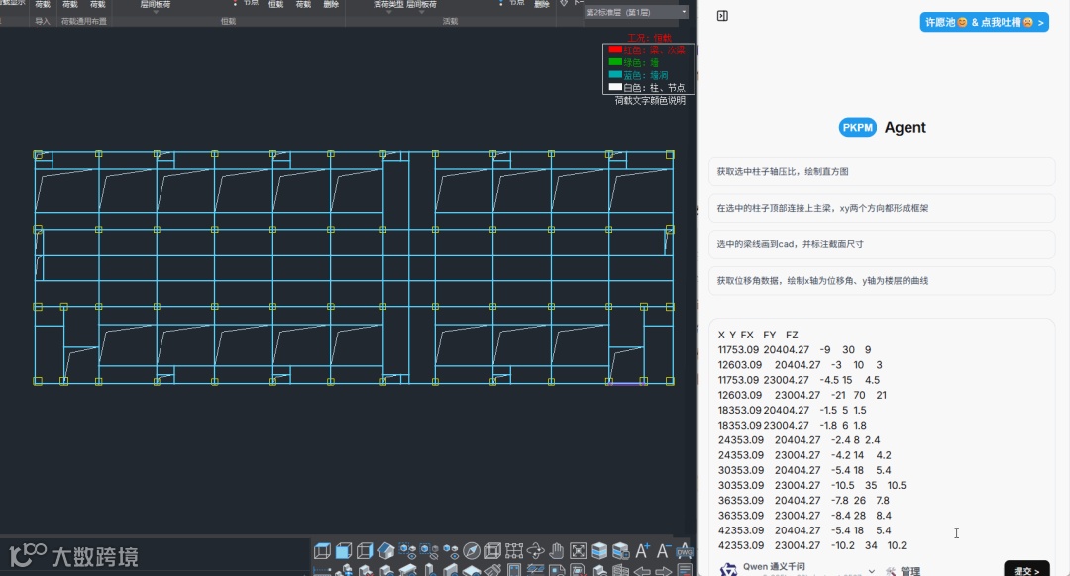Screen dimensions: 1070x576
Task: Click the home view house icon
Action: tap(386, 551)
